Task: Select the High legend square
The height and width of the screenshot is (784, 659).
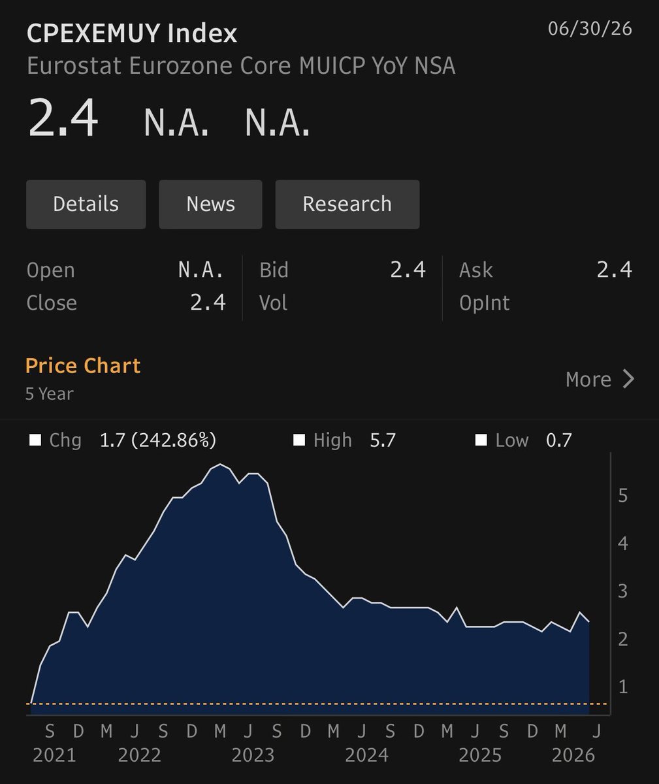Action: tap(299, 441)
